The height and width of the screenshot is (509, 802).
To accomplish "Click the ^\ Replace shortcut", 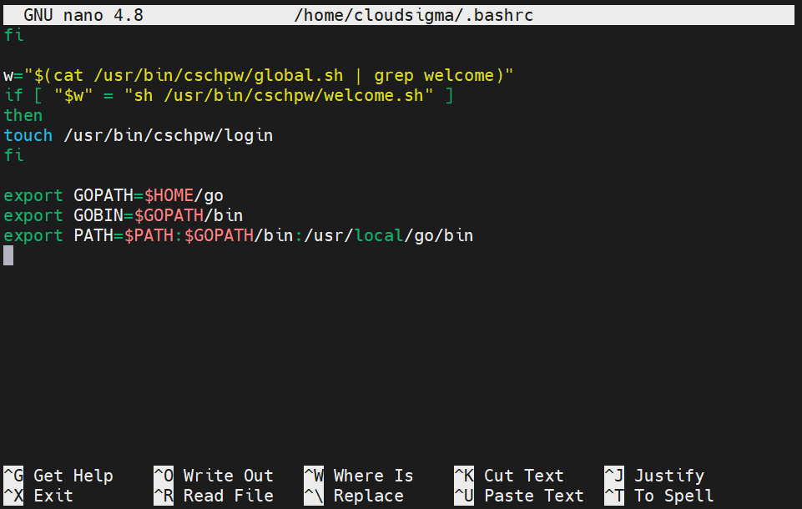I will click(x=354, y=496).
